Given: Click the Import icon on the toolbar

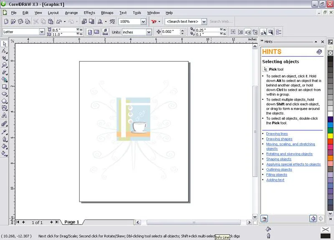Looking at the screenshot, I should click(83, 21).
